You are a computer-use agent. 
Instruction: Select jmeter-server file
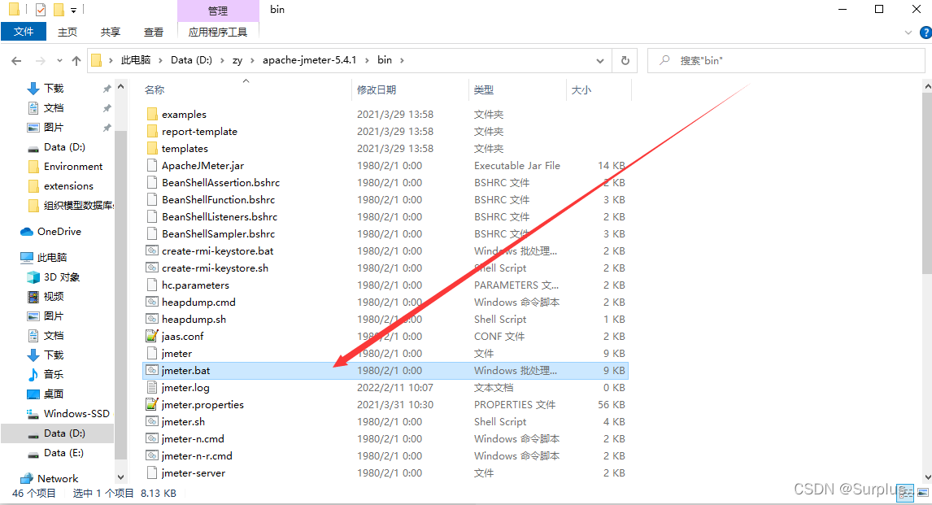click(194, 473)
